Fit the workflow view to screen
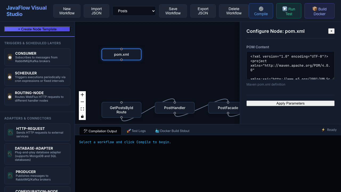The image size is (341, 192). pyautogui.click(x=82, y=109)
